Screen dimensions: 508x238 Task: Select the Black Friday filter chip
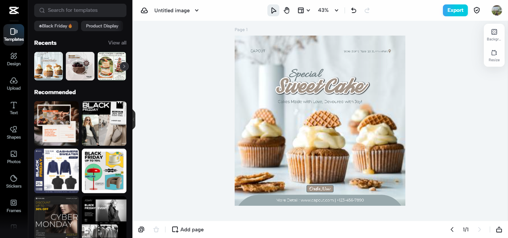click(x=56, y=26)
